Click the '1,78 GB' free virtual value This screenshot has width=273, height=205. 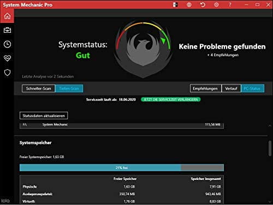(129, 201)
